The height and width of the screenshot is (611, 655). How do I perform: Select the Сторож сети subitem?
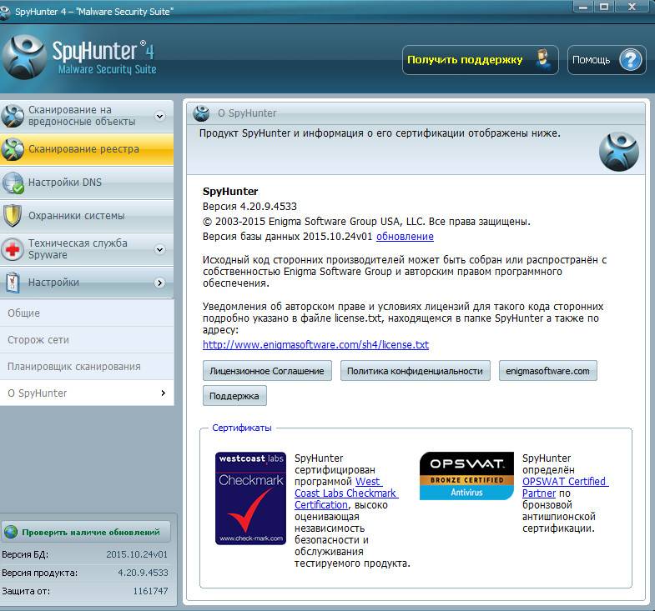[87, 340]
